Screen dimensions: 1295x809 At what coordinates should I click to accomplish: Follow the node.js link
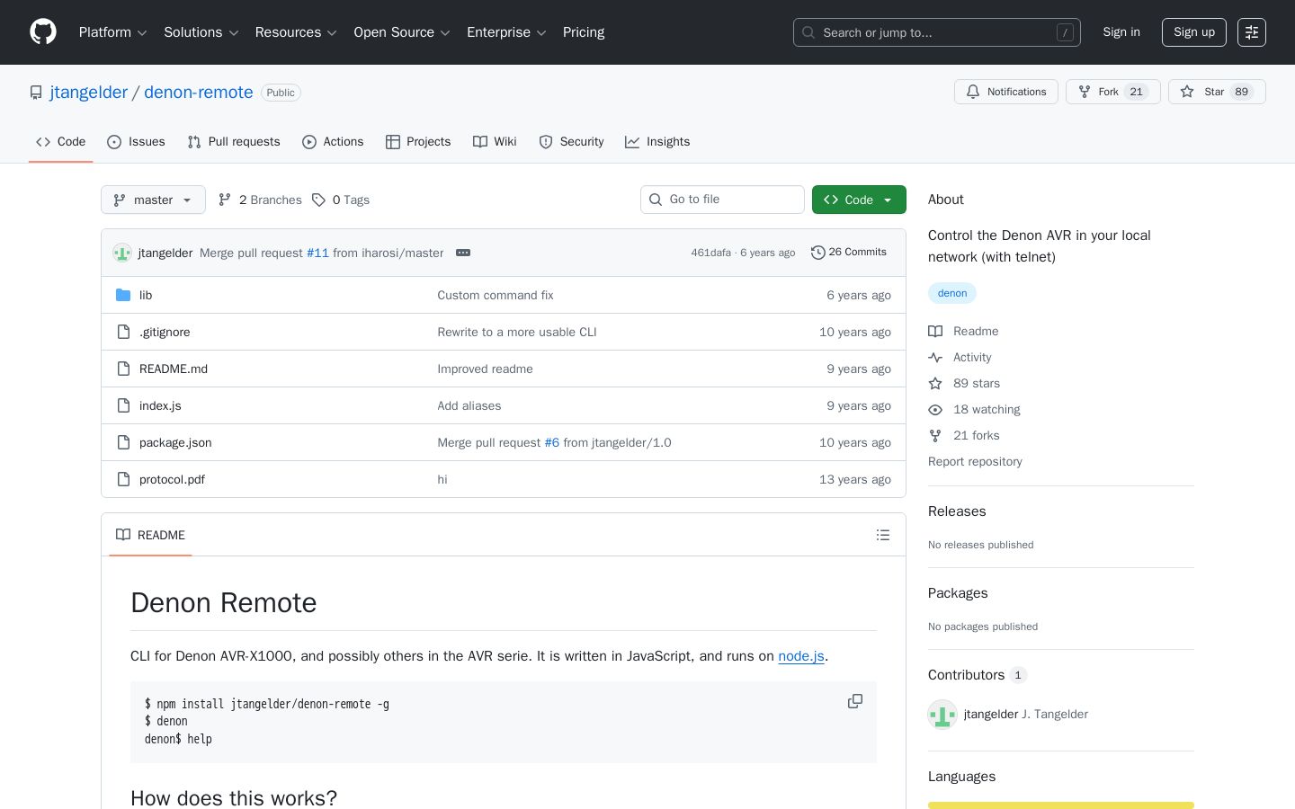click(x=801, y=656)
